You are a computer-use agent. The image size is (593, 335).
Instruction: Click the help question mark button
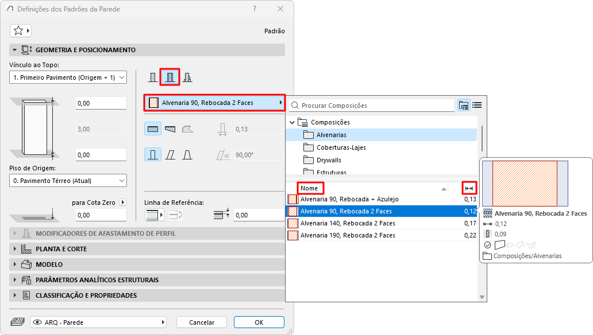[x=255, y=9]
